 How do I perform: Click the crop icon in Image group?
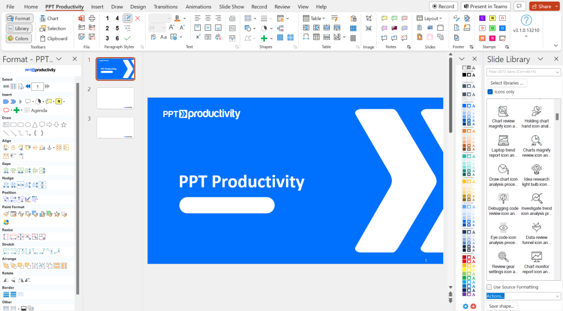pyautogui.click(x=369, y=18)
